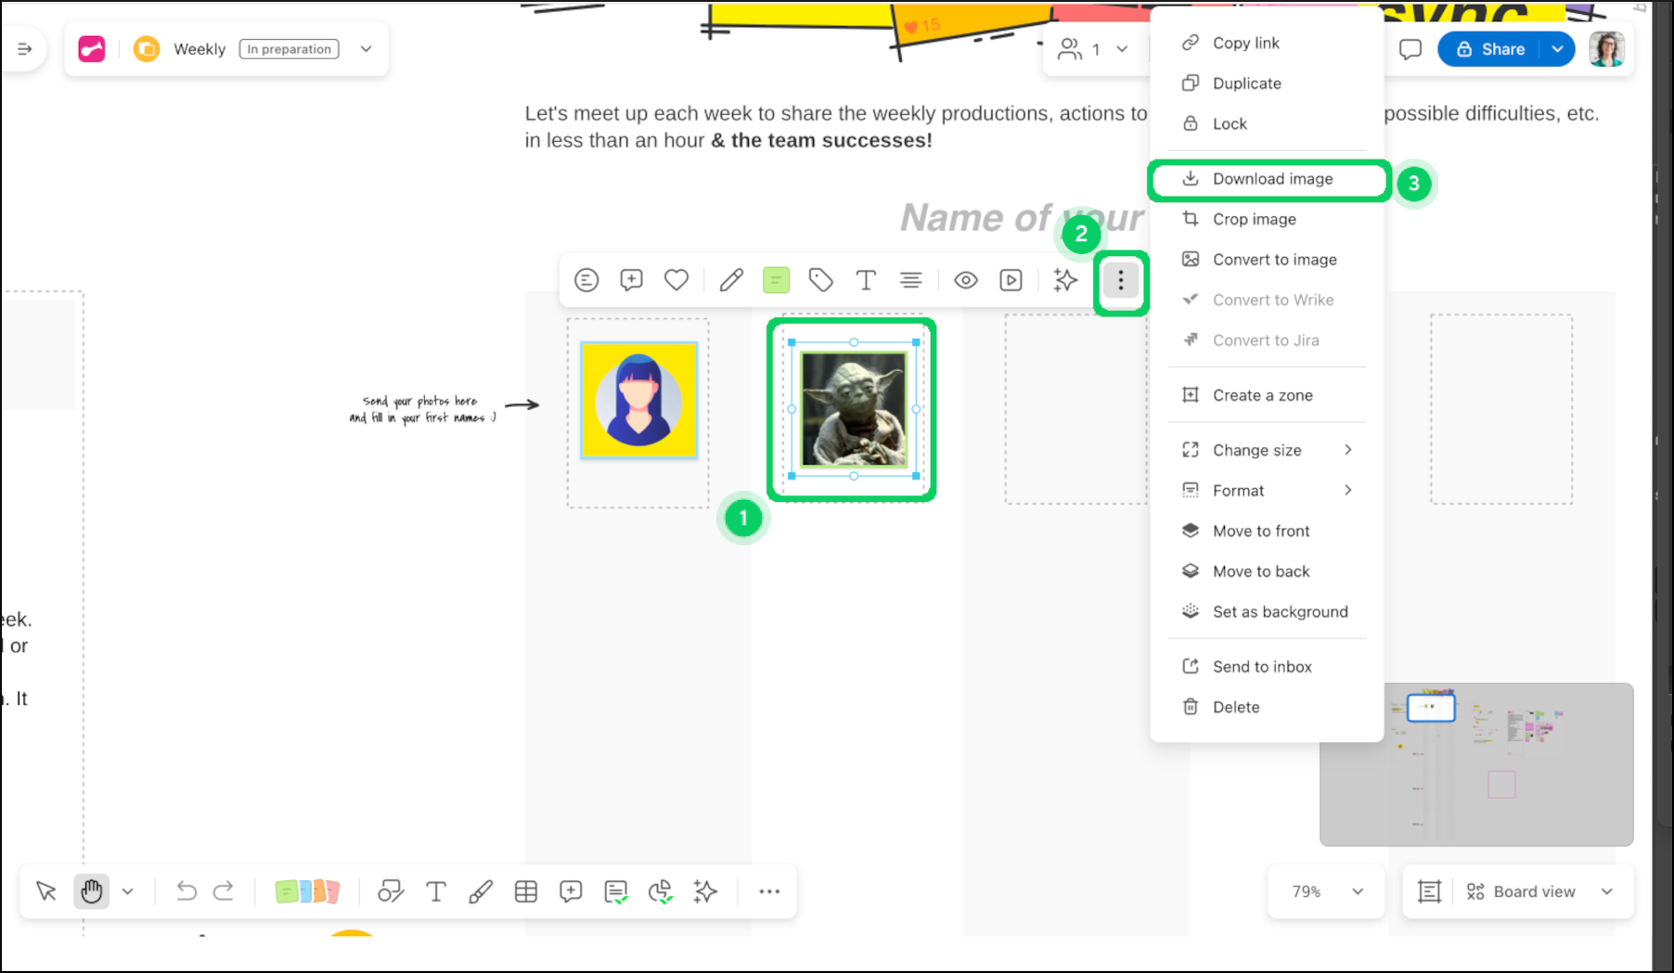Screen dimensions: 1674x973
Task: Click the undo arrow
Action: coord(187,891)
